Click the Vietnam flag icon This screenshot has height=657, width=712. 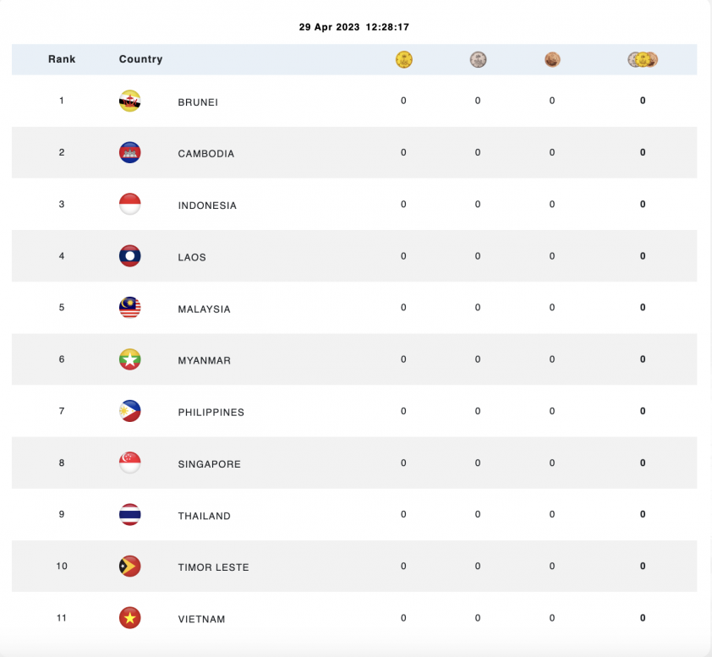pyautogui.click(x=130, y=618)
